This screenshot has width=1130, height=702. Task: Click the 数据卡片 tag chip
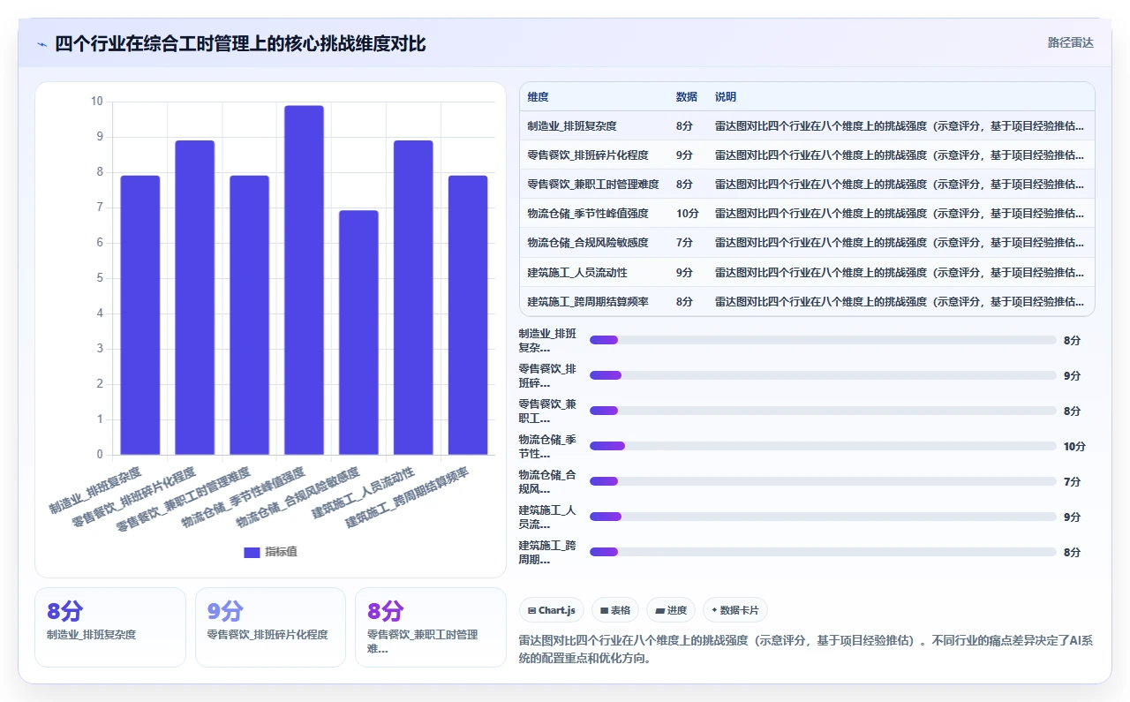point(735,610)
